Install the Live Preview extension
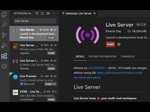This screenshot has height=112, width=150. (x=48, y=84)
